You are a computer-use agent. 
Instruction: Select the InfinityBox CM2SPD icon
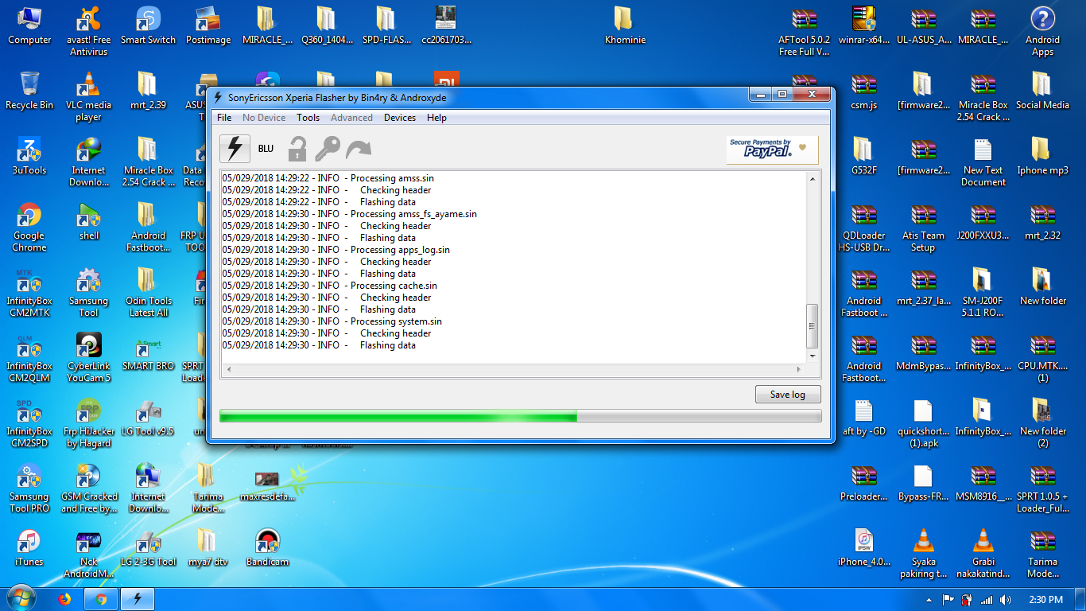click(29, 422)
